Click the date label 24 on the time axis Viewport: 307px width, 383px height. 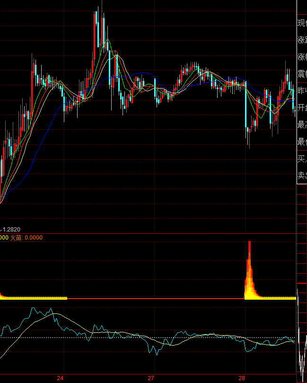coord(60,378)
